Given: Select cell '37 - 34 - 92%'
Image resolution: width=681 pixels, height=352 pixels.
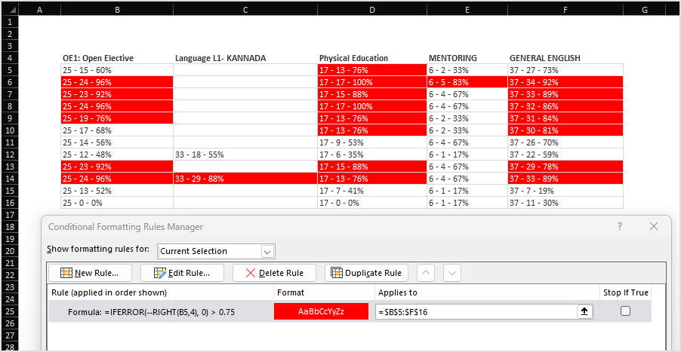Looking at the screenshot, I should [565, 82].
